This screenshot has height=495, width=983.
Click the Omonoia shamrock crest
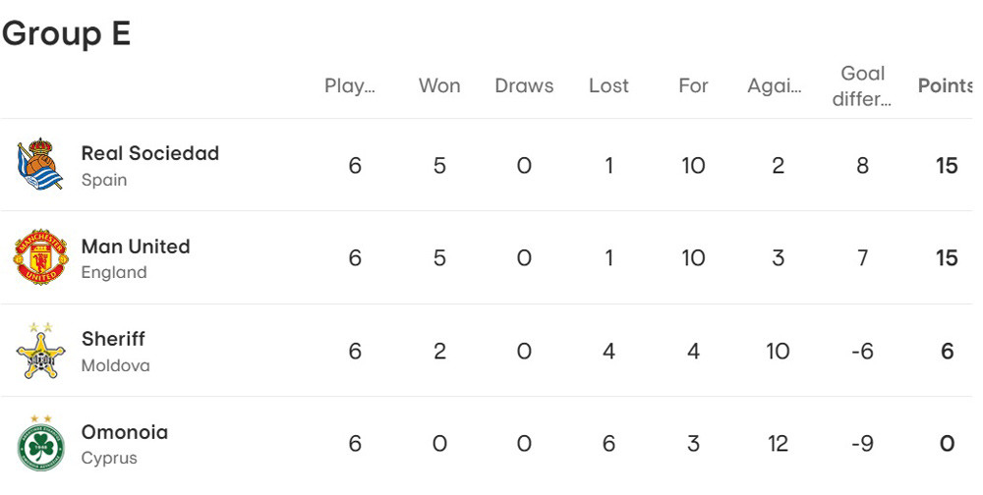click(x=40, y=444)
